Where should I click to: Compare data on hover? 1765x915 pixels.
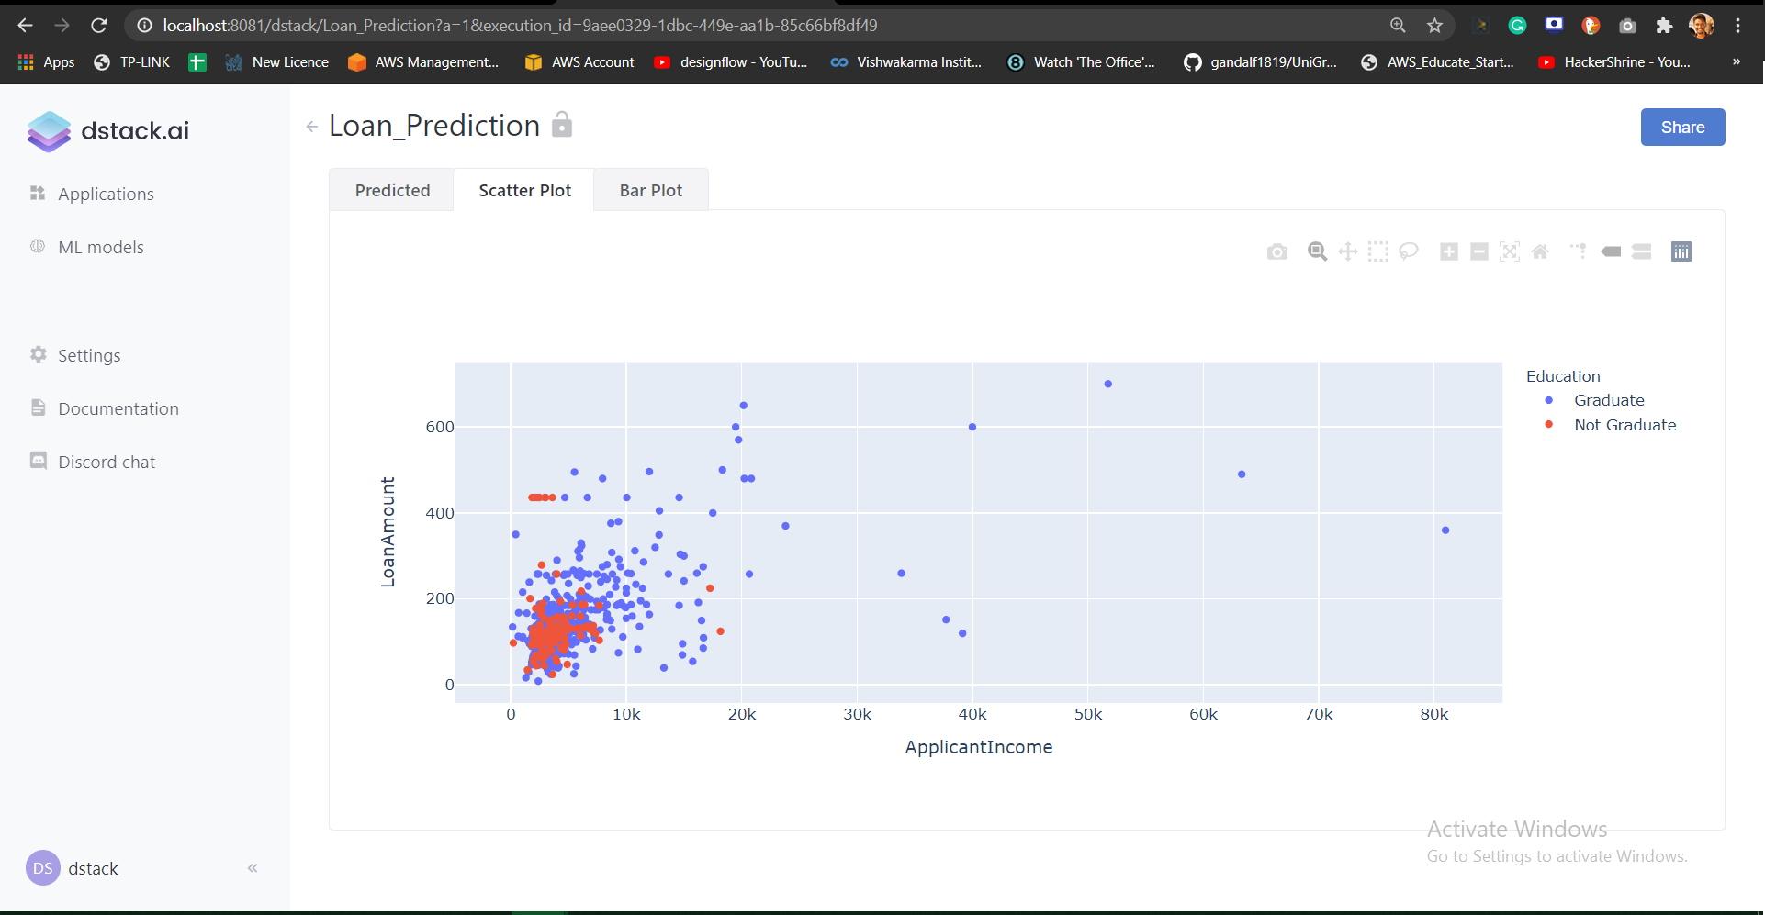[1642, 251]
